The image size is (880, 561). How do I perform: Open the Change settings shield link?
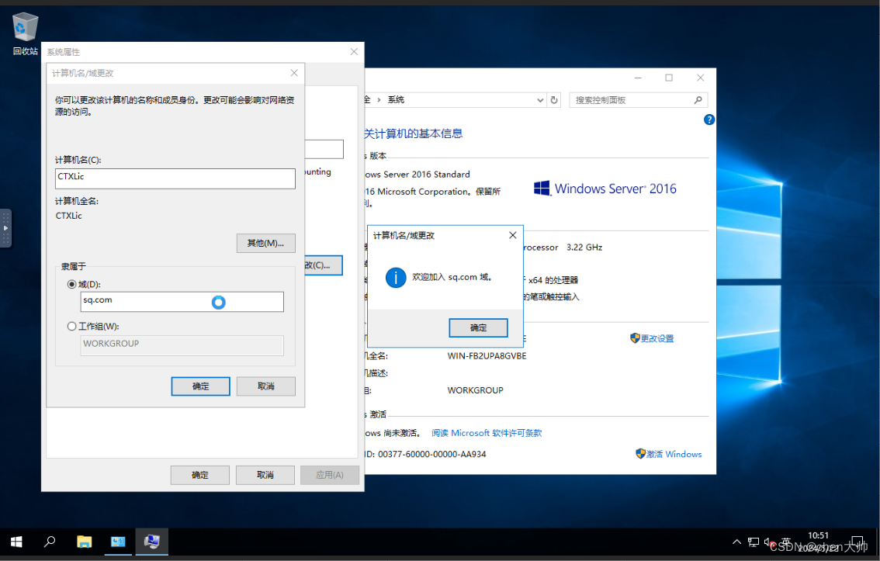pos(652,338)
